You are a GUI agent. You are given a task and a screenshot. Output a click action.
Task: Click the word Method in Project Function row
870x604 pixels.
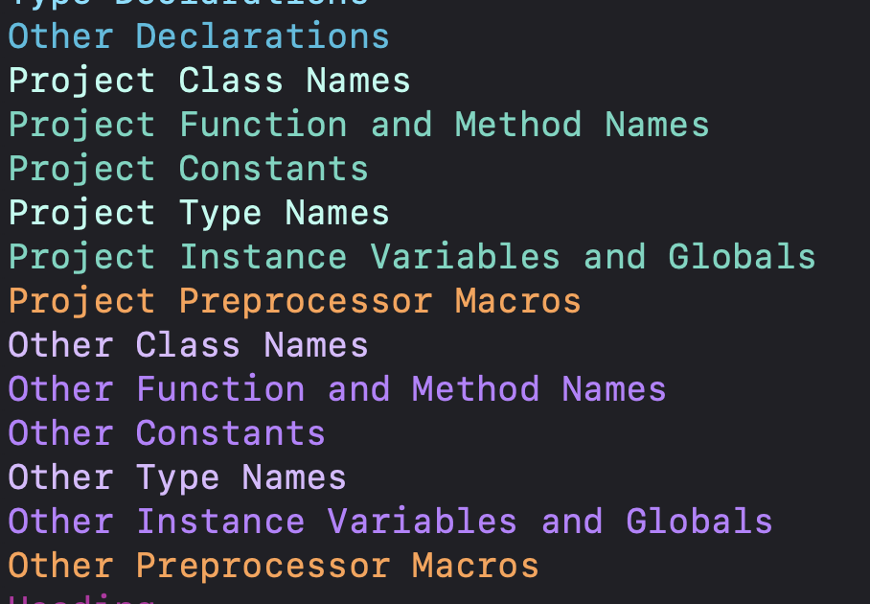(517, 125)
